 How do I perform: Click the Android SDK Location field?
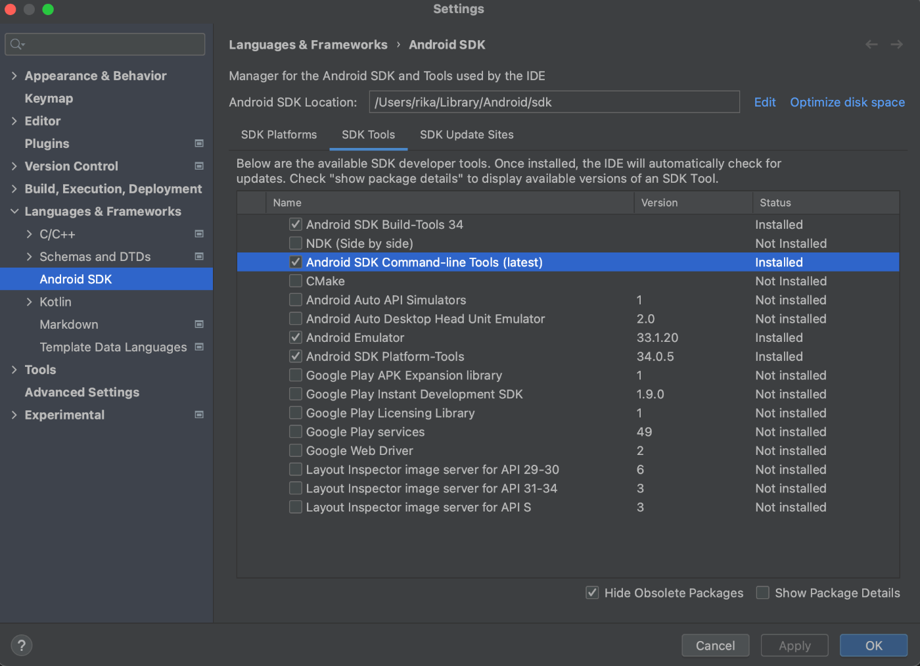(x=555, y=102)
